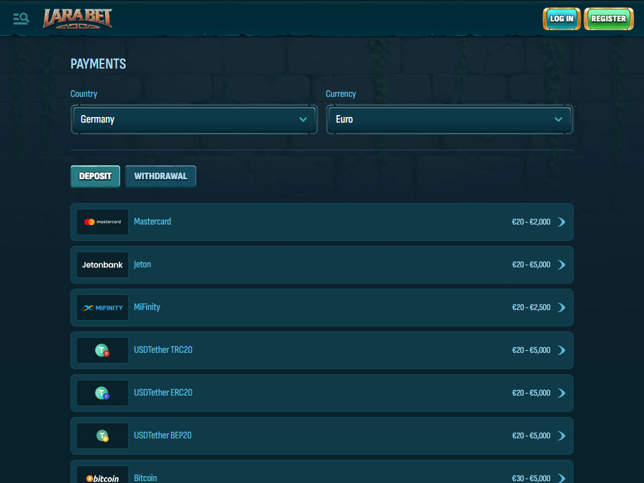Expand Jeton row using right chevron
The width and height of the screenshot is (644, 483).
[562, 265]
